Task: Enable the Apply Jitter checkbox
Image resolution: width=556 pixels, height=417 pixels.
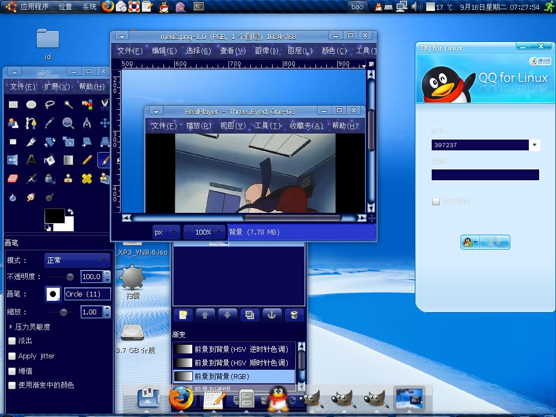Action: tap(12, 356)
